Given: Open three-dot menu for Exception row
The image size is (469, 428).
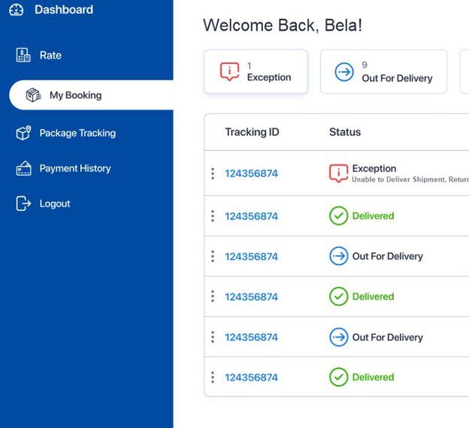Looking at the screenshot, I should (213, 173).
